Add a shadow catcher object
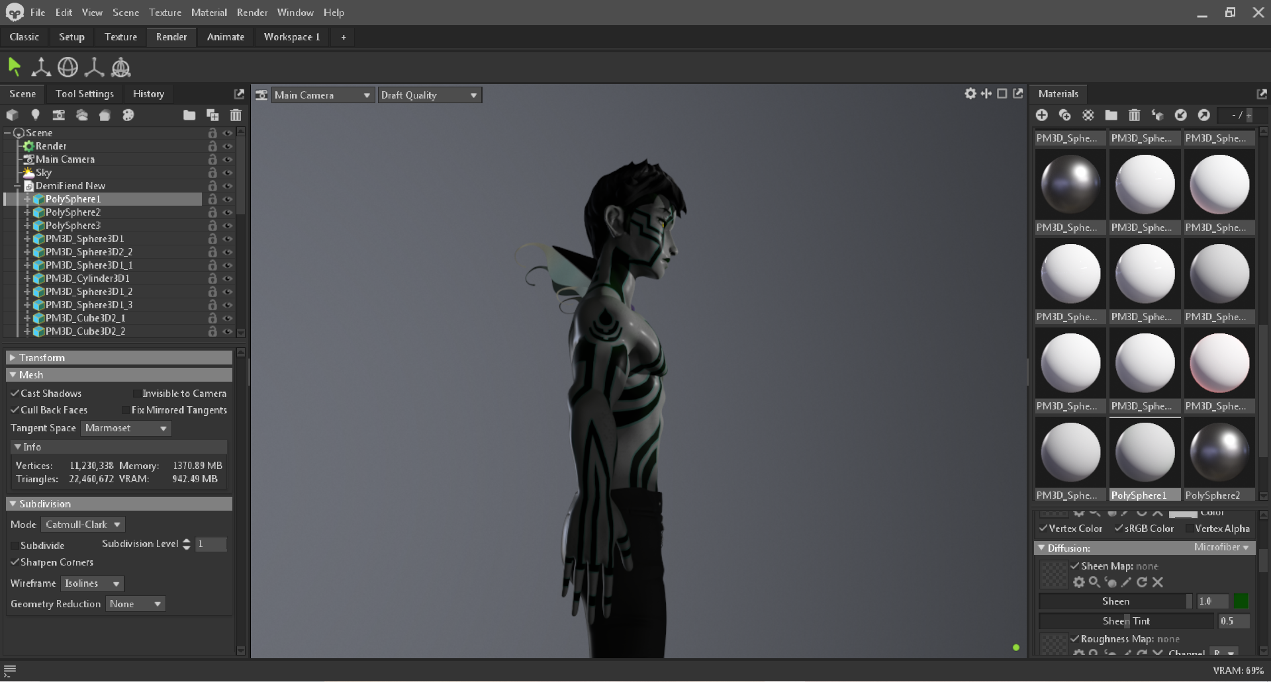1271x682 pixels. [105, 115]
